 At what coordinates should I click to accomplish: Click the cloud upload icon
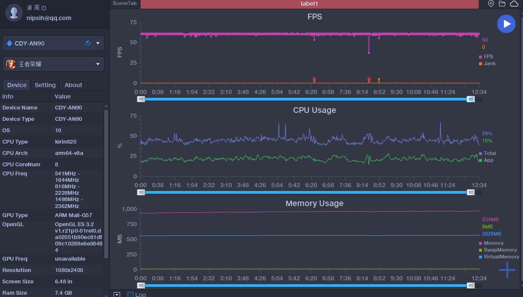[514, 4]
